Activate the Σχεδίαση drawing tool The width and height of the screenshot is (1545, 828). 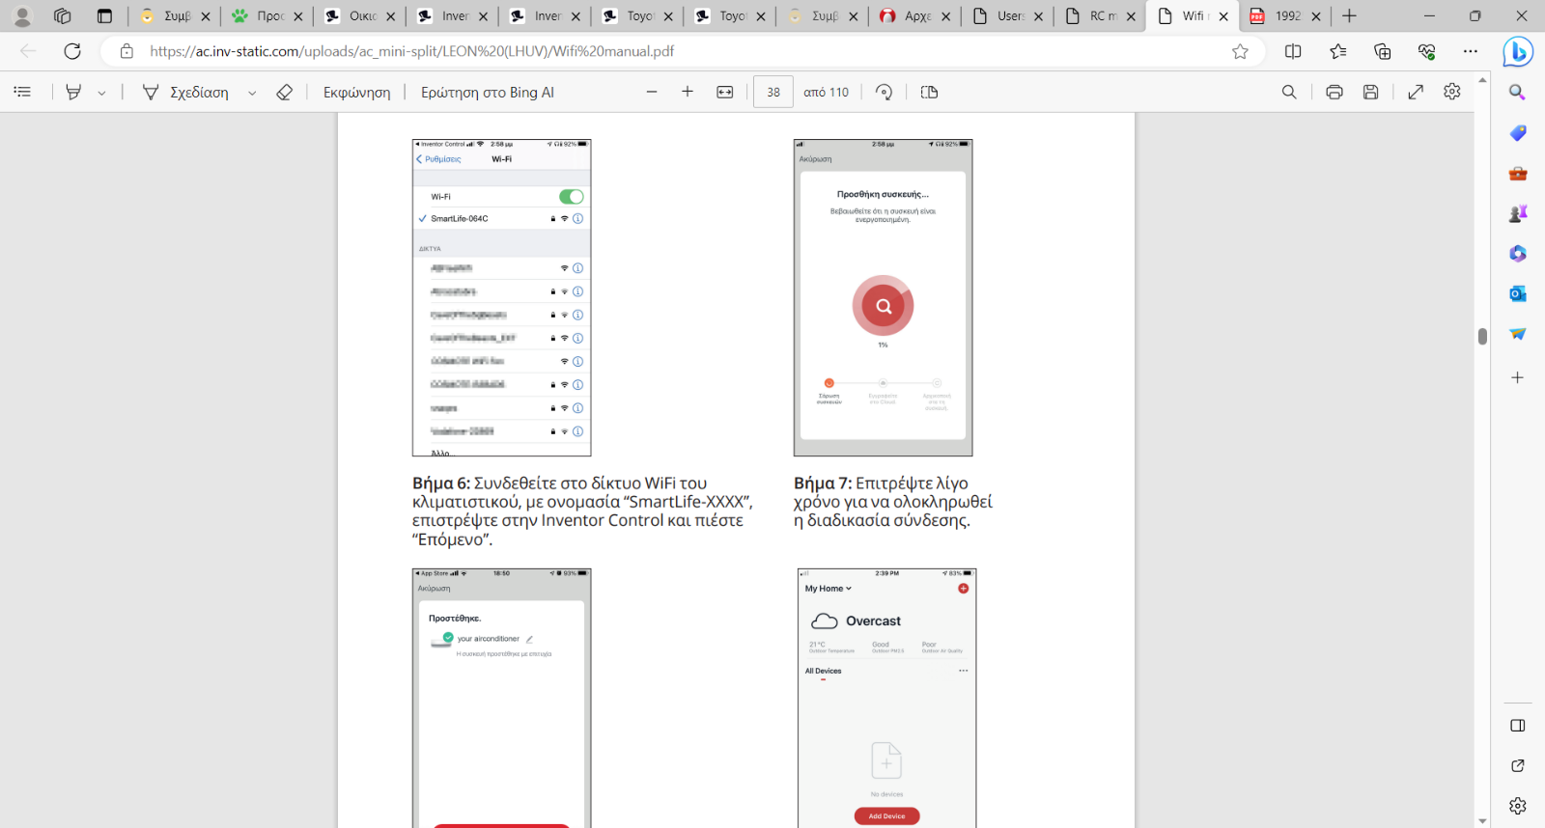(185, 92)
